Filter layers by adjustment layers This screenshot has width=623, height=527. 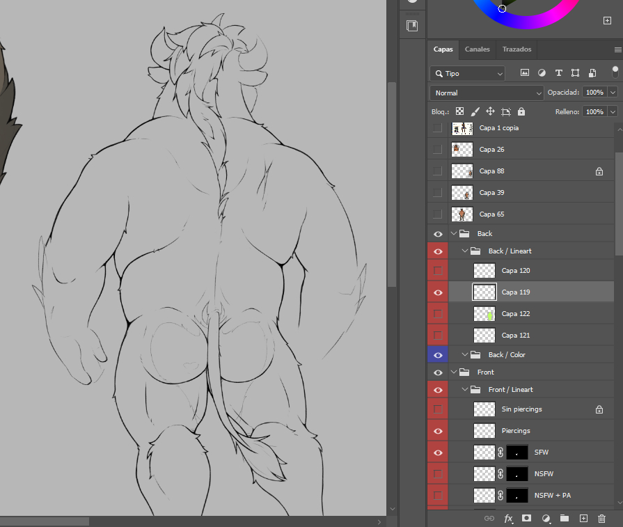(542, 73)
